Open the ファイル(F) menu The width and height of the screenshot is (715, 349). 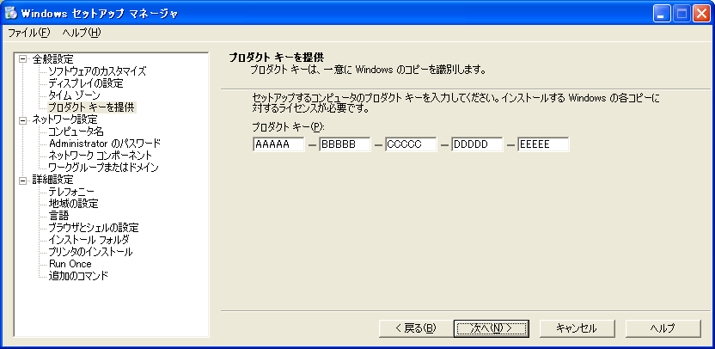point(28,33)
